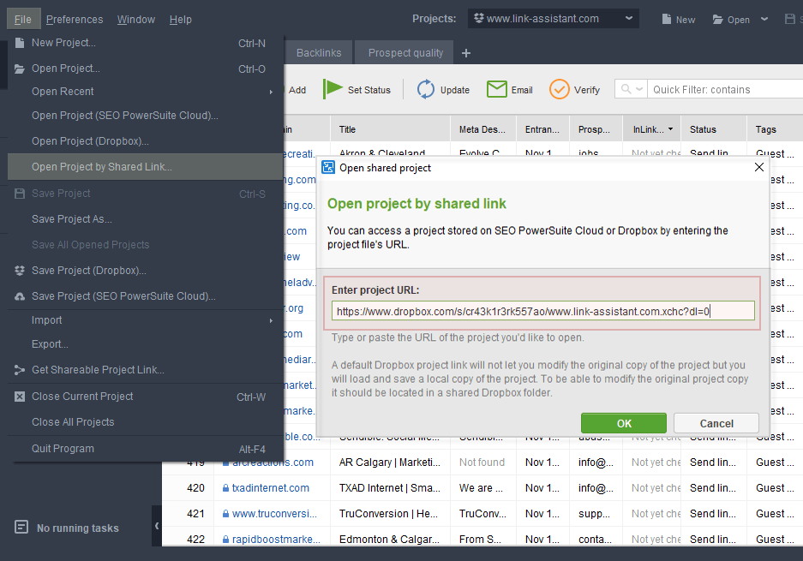Click the 'AR Calgary | Marketi...' title cell
The height and width of the screenshot is (561, 803).
click(390, 463)
